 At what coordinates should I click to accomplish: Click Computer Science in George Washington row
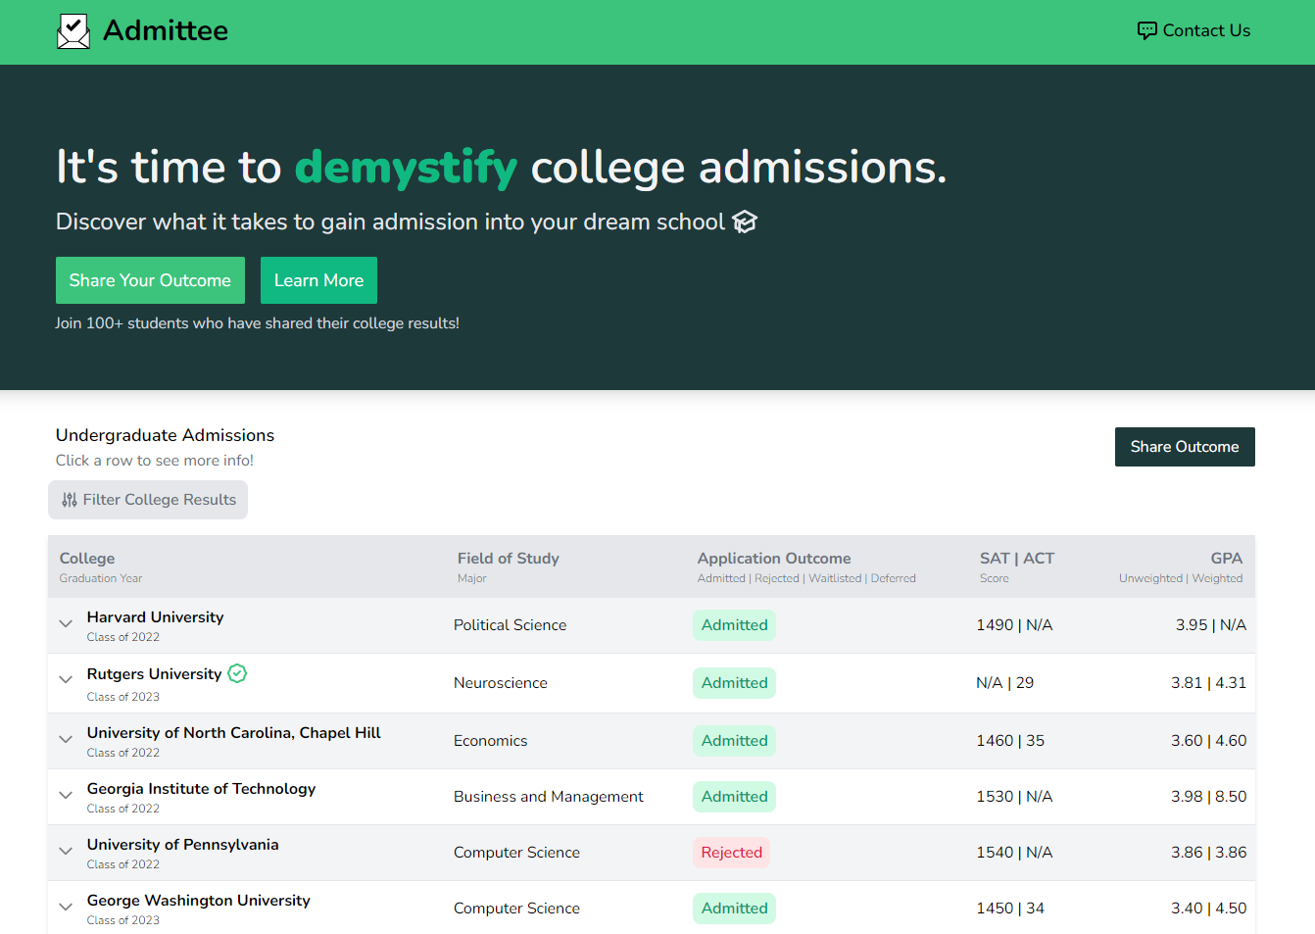[x=516, y=909]
